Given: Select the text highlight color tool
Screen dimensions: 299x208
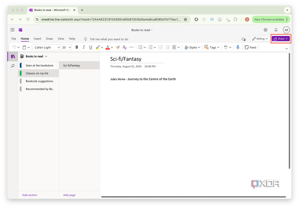Looking at the screenshot, I should pyautogui.click(x=98, y=47).
